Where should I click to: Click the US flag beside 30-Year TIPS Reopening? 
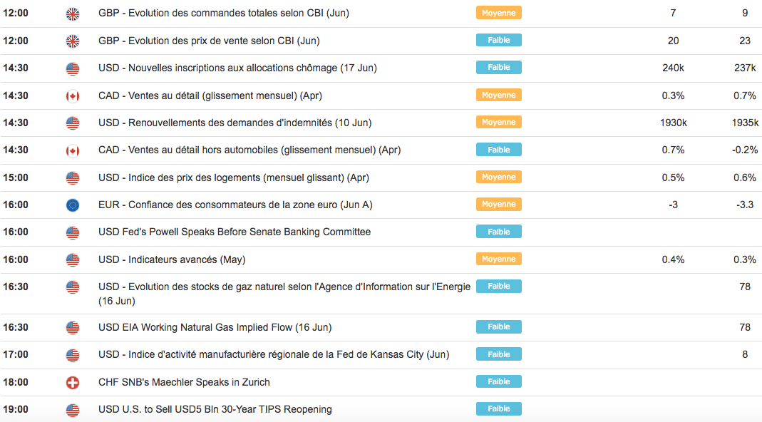73,410
